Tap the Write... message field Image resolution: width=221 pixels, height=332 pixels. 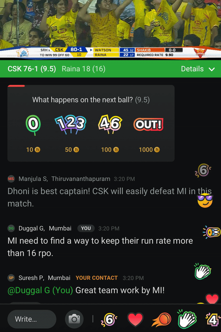point(32,319)
